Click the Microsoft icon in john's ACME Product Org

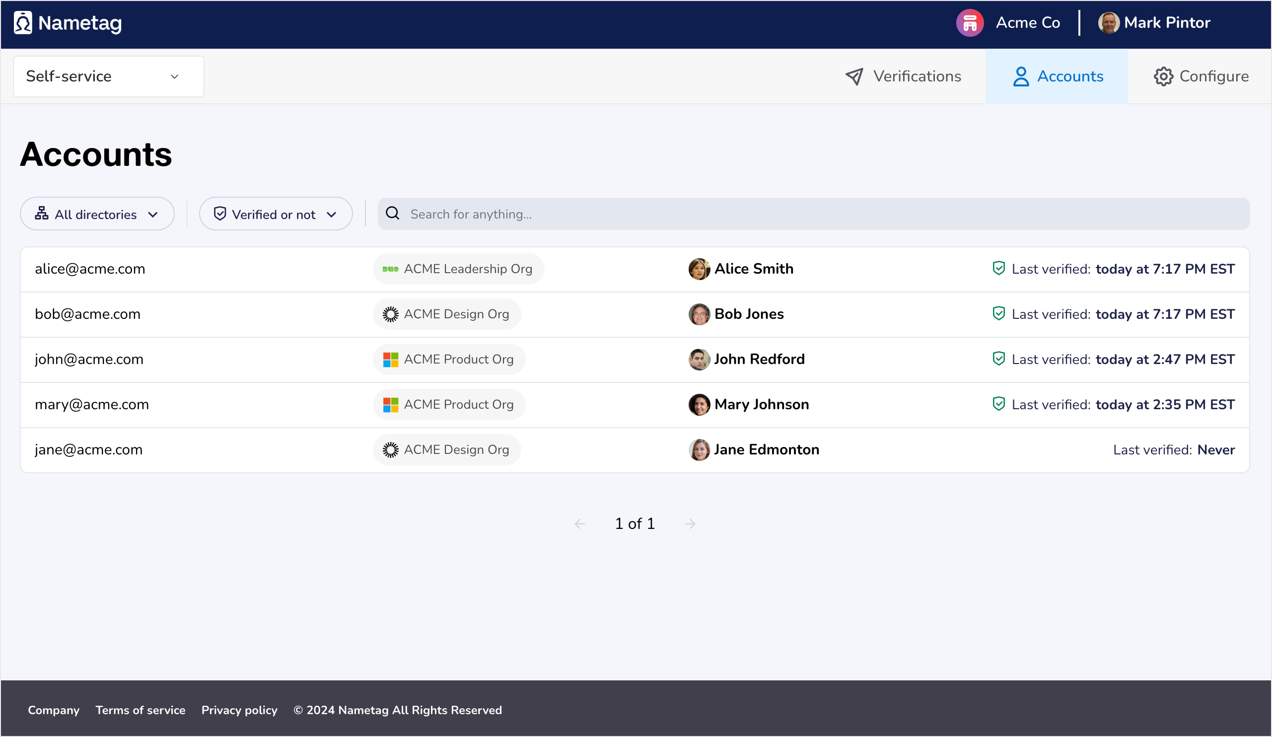coord(390,360)
